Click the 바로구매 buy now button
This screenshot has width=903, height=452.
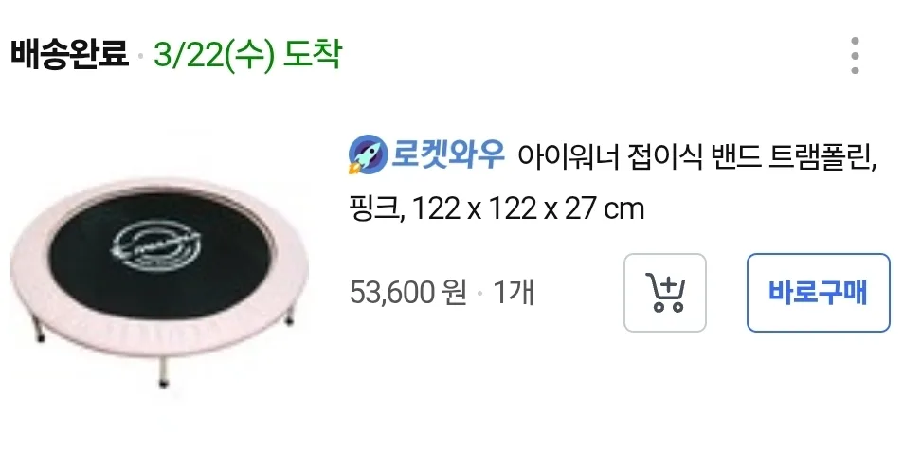click(x=819, y=293)
